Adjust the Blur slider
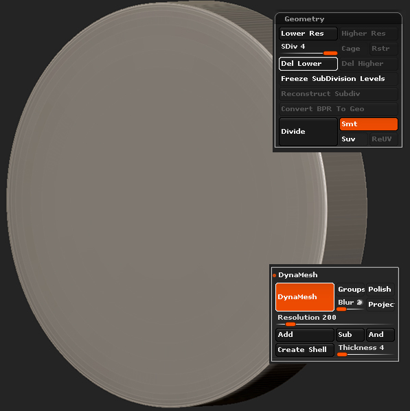Viewport: 410px width, 411px height. point(350,305)
